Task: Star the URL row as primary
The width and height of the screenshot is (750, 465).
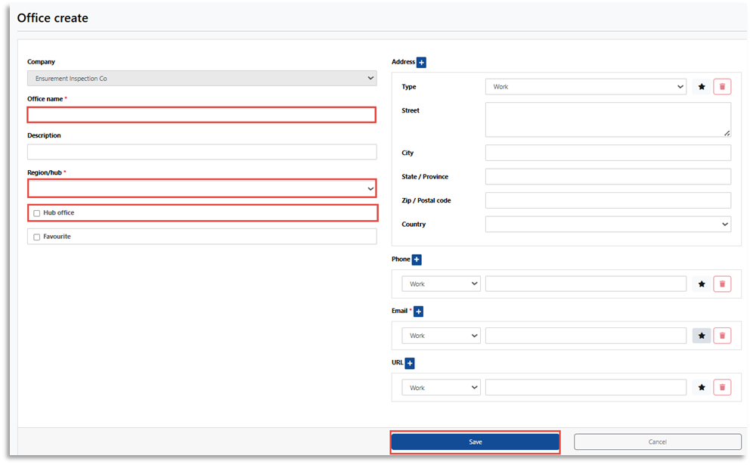Action: tap(702, 387)
